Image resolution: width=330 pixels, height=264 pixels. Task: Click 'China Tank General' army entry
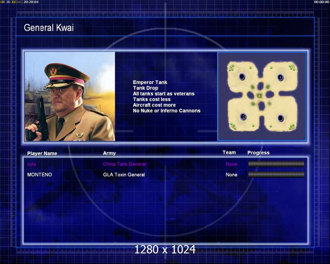(x=125, y=164)
